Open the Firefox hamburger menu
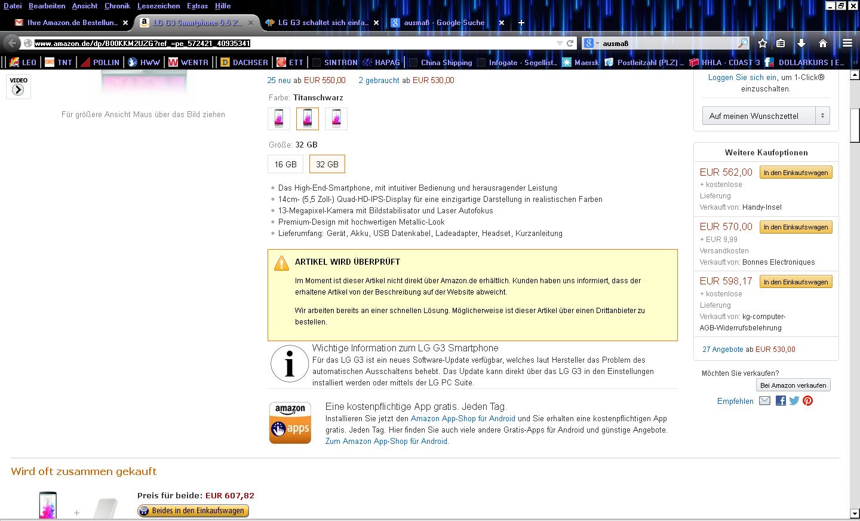The width and height of the screenshot is (860, 521). [x=847, y=43]
